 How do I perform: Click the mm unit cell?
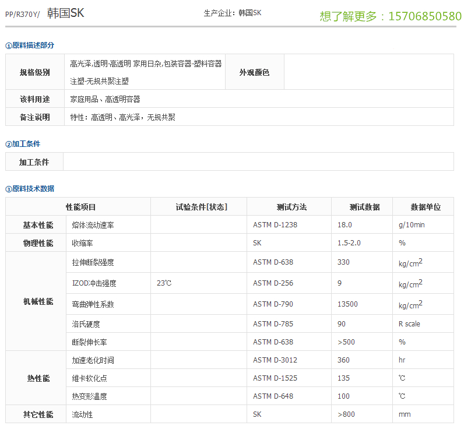point(423,414)
